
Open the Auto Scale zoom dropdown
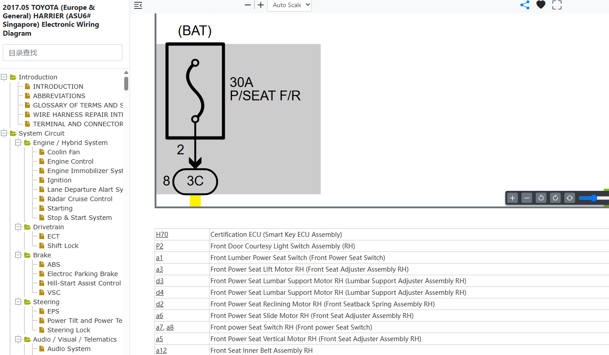290,5
